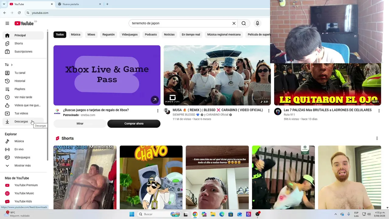Open a new browser tab
This screenshot has height=219, width=389.
107,4
